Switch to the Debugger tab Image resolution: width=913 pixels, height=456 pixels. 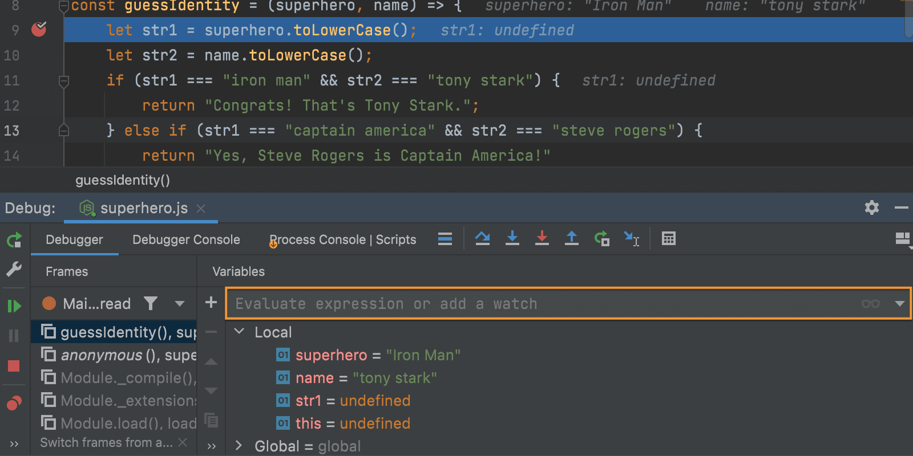74,240
